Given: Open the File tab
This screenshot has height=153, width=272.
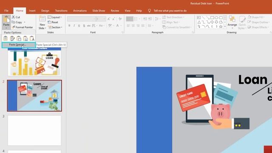Looking at the screenshot, I should pos(6,11).
